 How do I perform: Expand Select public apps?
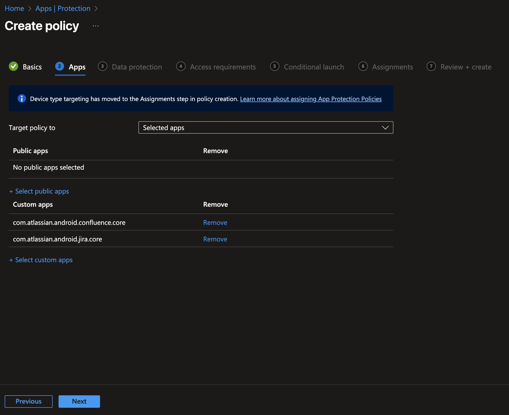point(39,191)
